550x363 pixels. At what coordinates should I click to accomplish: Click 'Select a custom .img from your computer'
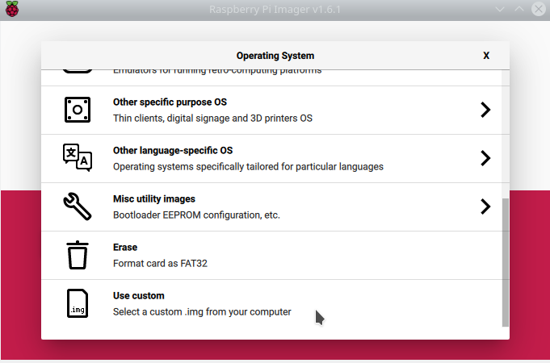[202, 312]
